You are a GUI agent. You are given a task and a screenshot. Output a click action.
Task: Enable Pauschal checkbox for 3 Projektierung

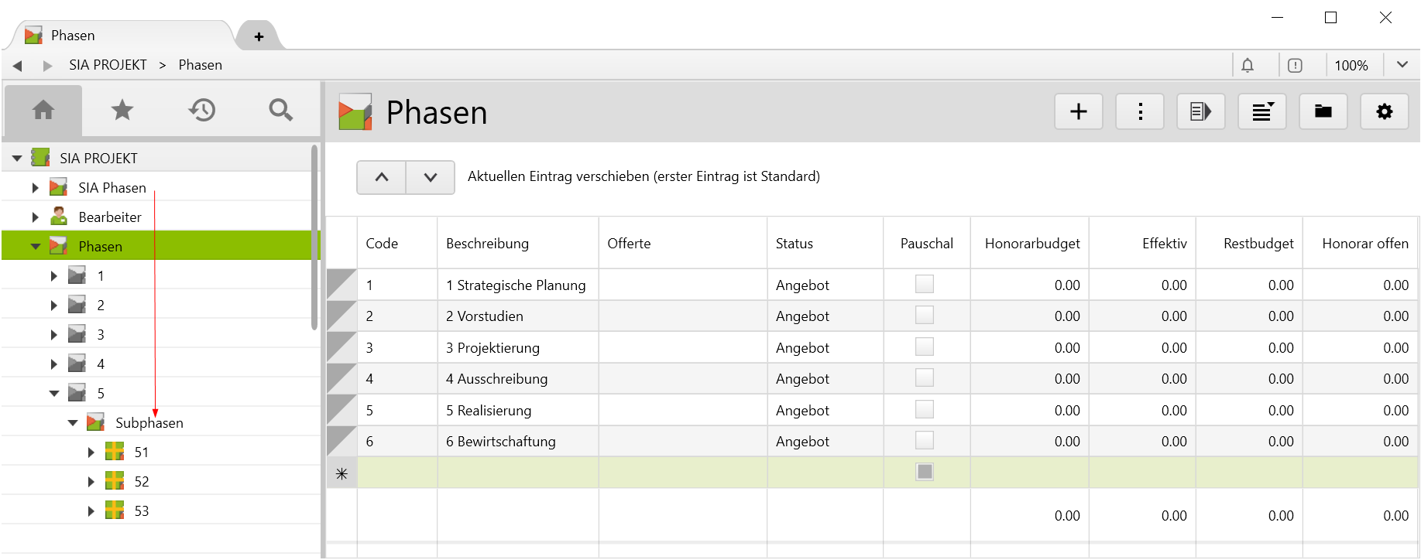924,347
